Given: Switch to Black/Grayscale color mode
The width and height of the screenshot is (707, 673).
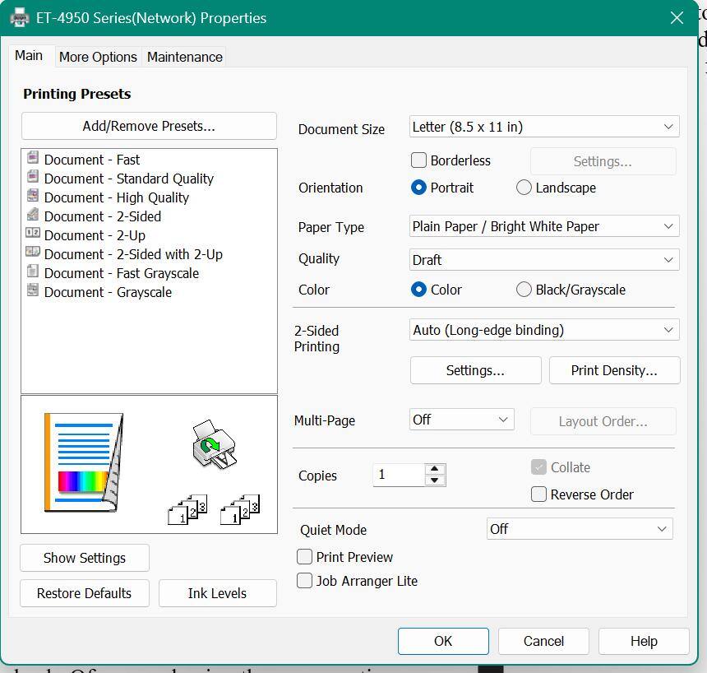Looking at the screenshot, I should 524,290.
